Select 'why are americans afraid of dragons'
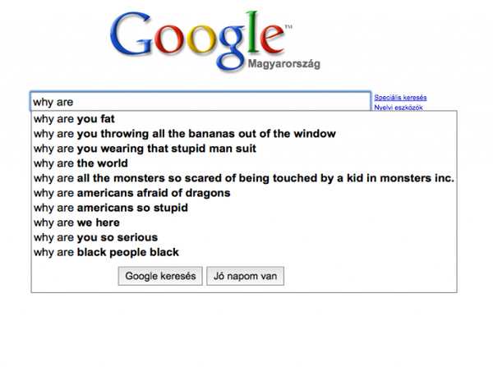 click(131, 193)
